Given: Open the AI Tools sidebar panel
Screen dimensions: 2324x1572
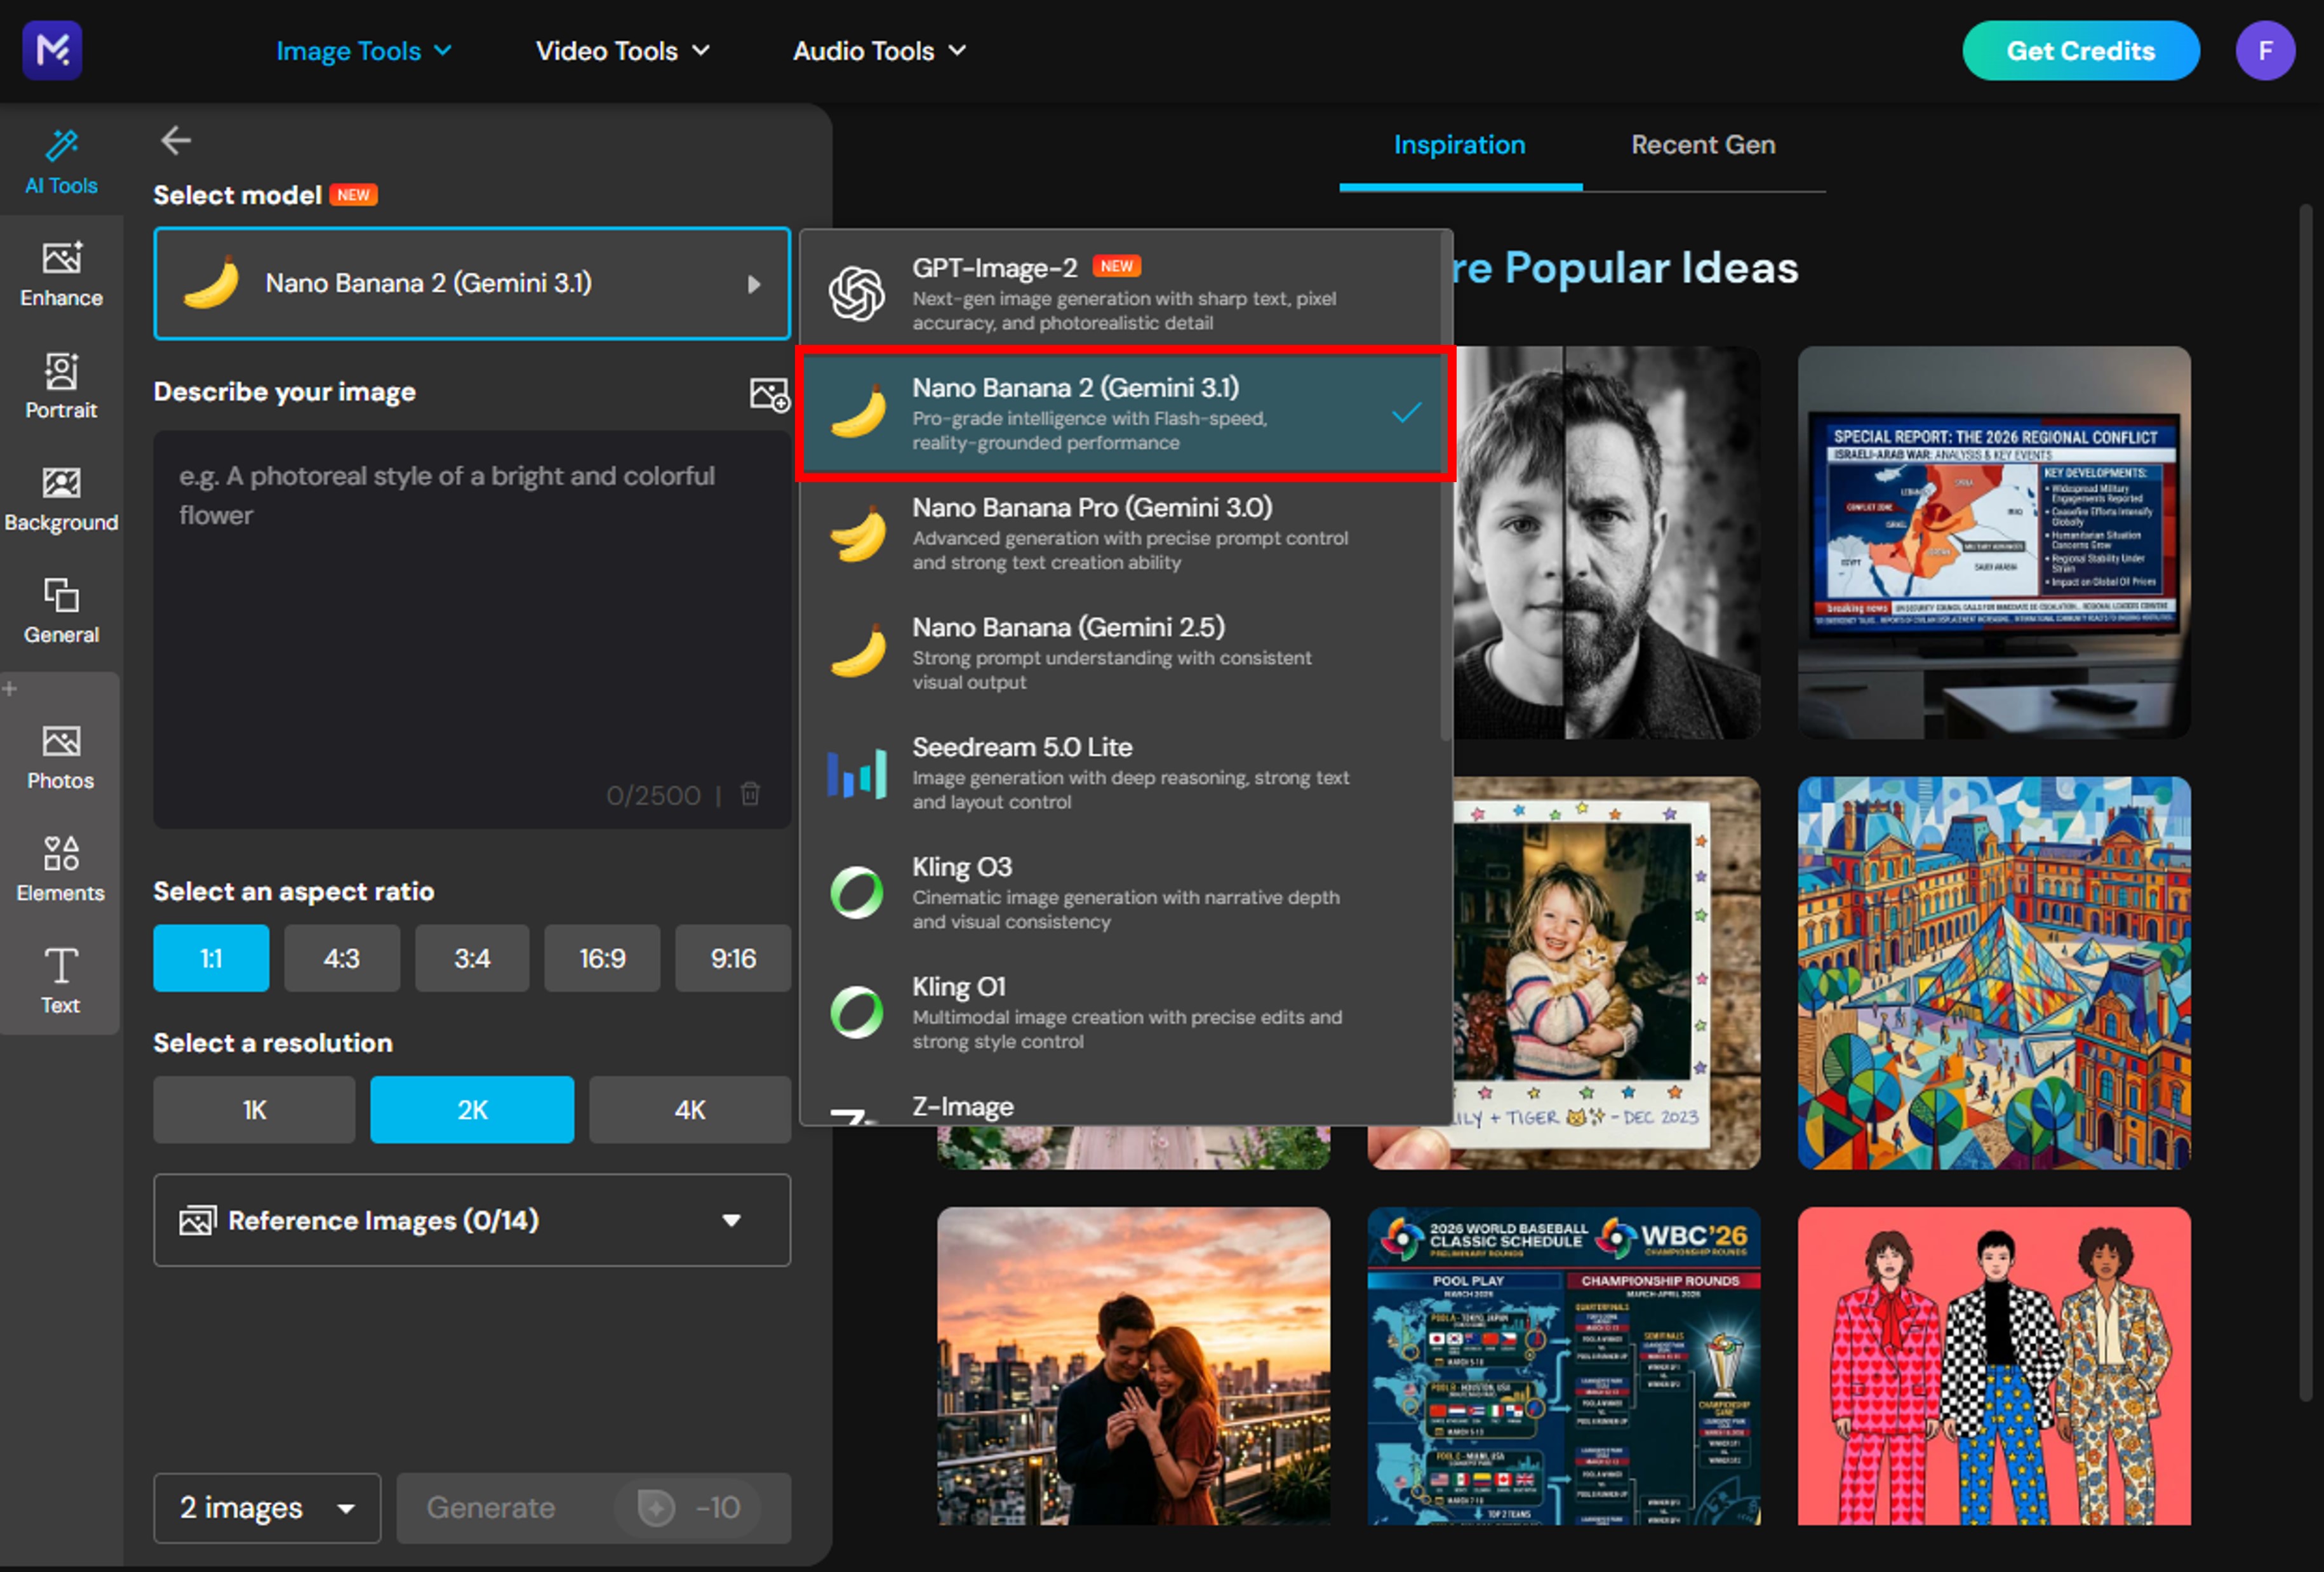Looking at the screenshot, I should pos(61,162).
